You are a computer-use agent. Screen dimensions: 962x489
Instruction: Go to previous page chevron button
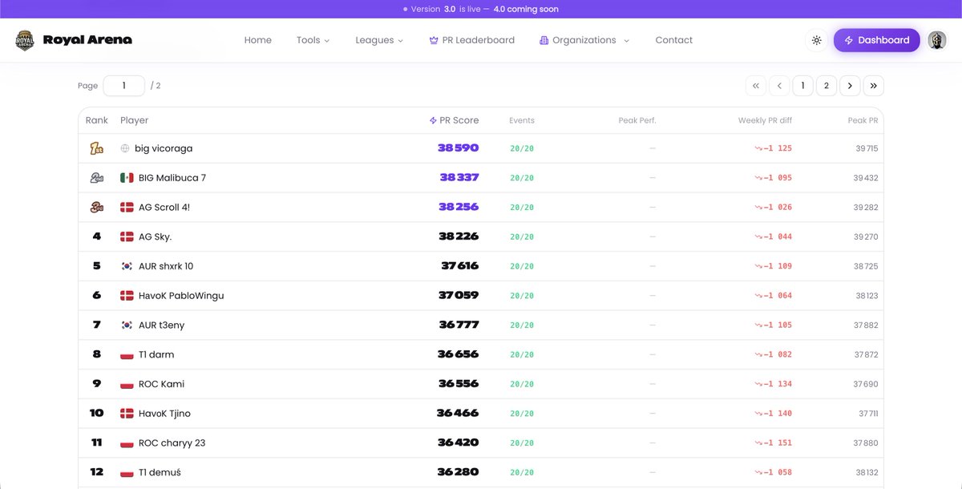click(779, 86)
